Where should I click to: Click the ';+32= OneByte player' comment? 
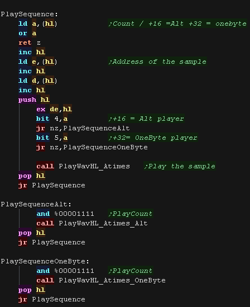(153, 138)
